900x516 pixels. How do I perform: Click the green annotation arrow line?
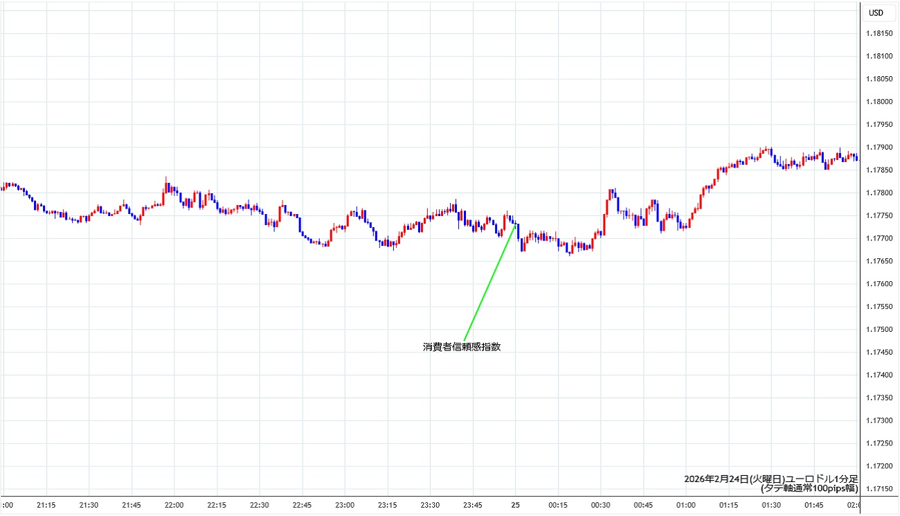coord(489,283)
